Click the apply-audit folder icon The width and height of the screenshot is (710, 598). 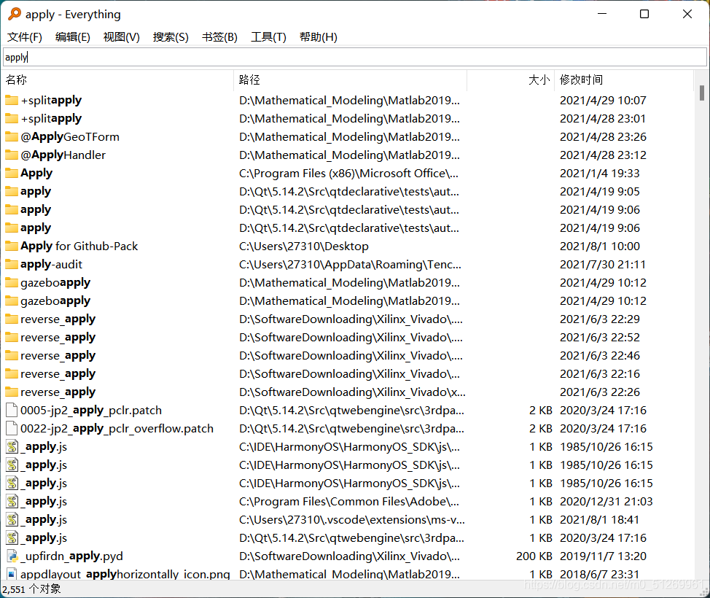[x=12, y=264]
